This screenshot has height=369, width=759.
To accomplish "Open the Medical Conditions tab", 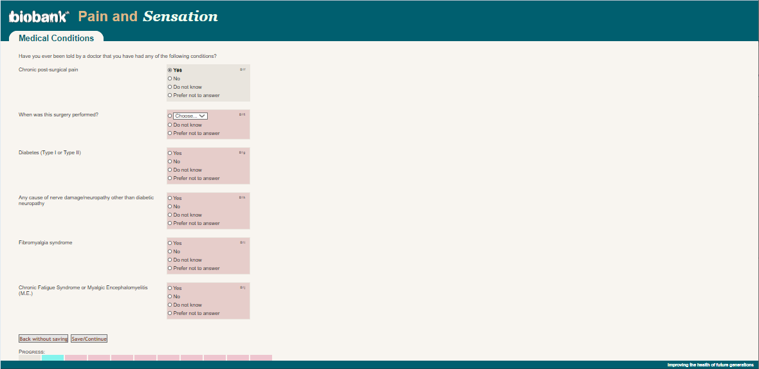I will tap(56, 38).
